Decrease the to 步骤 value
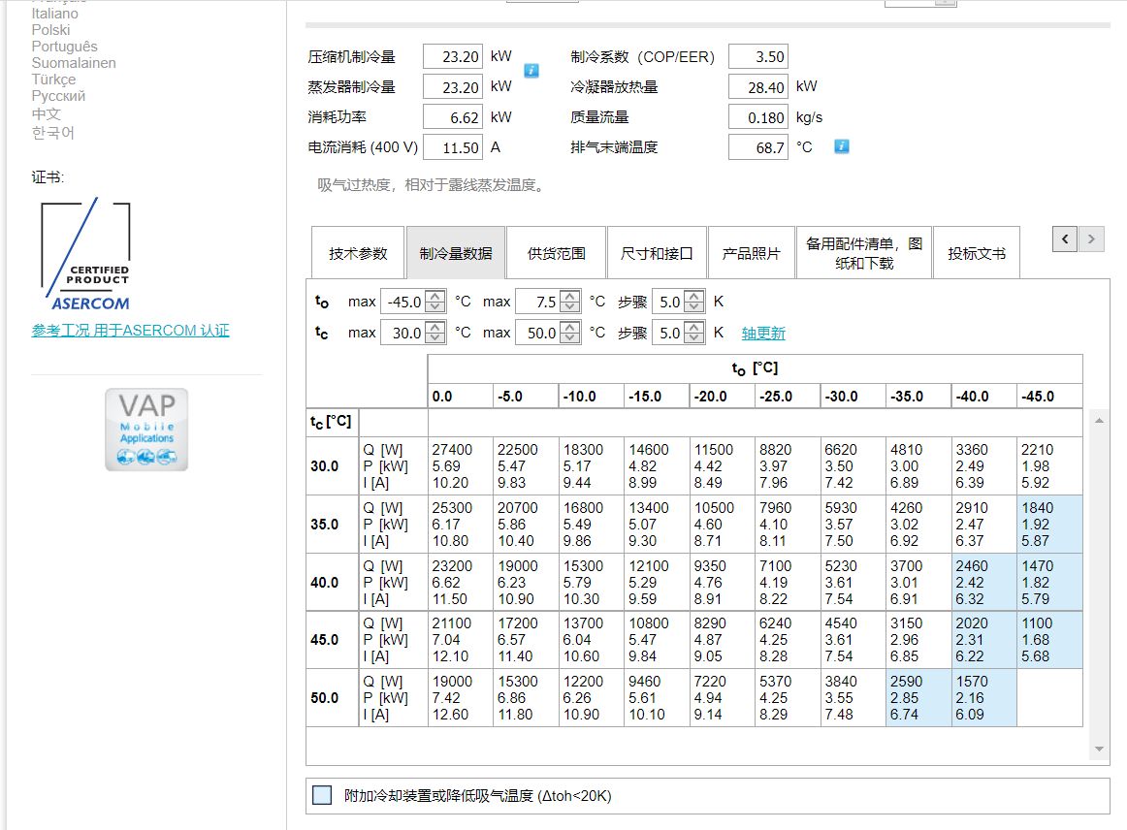The image size is (1127, 830). (x=693, y=306)
